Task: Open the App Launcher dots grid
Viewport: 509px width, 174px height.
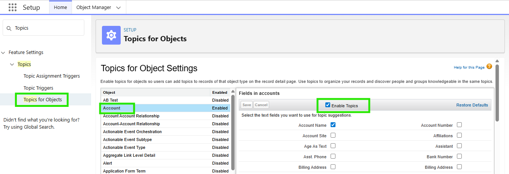Action: click(x=12, y=7)
